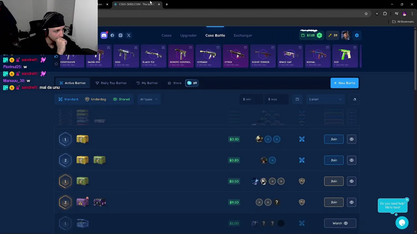Screen dimensions: 417x234
Task: Watch the $1.00 battle
Action: 340,223
